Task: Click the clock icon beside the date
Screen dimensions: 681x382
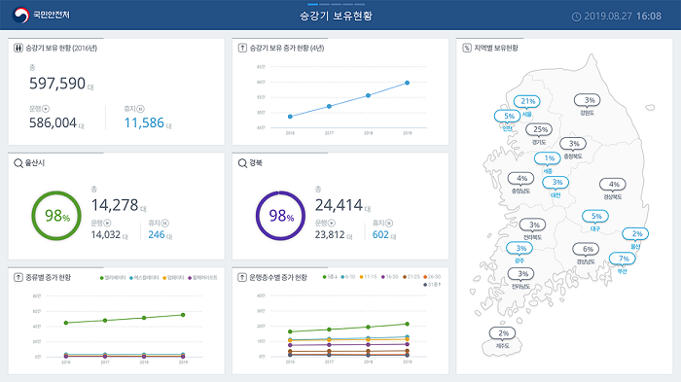Action: click(x=576, y=17)
